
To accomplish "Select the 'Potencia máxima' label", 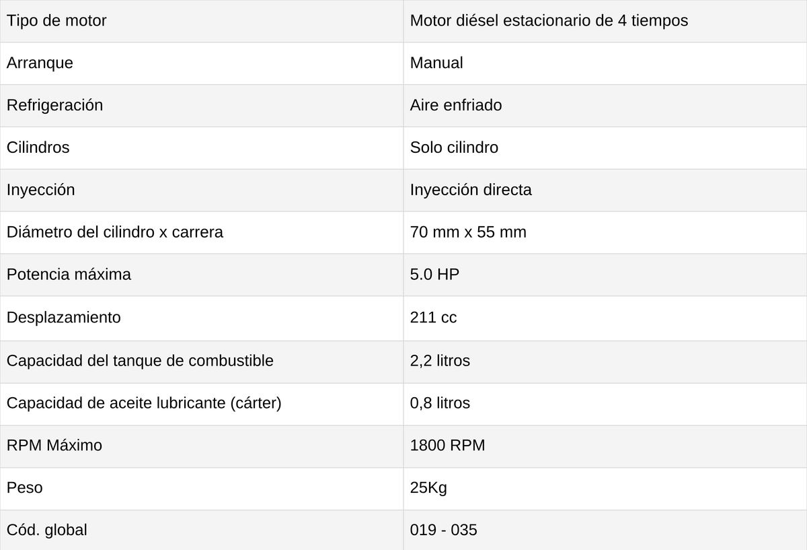I will (69, 275).
